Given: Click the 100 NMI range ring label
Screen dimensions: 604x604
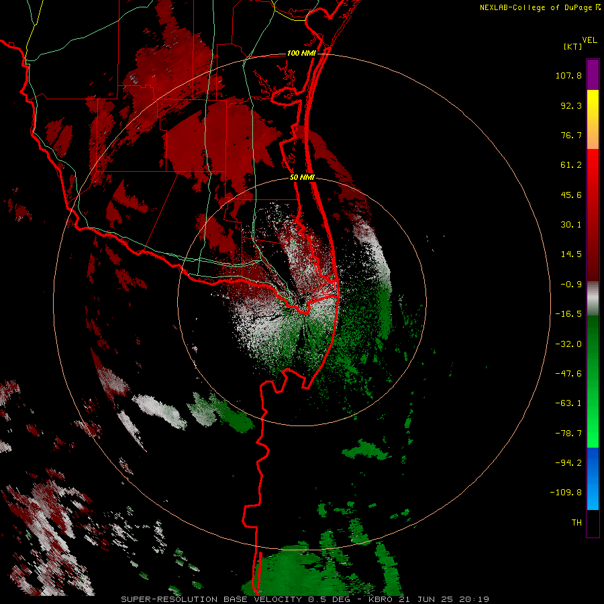Looking at the screenshot, I should tap(301, 53).
